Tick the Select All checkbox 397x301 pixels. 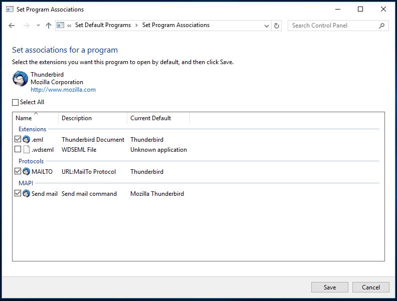(16, 102)
